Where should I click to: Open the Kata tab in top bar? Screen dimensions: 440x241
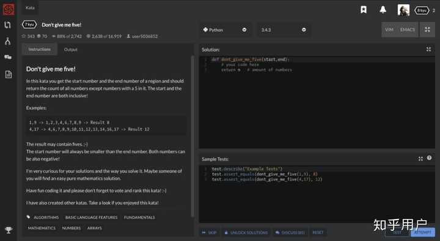[30, 7]
